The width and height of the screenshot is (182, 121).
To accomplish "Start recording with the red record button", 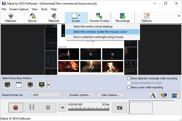I will point(16,108).
